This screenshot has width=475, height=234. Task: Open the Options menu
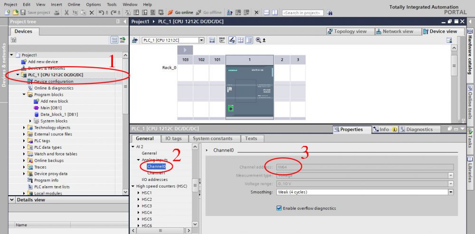click(94, 5)
